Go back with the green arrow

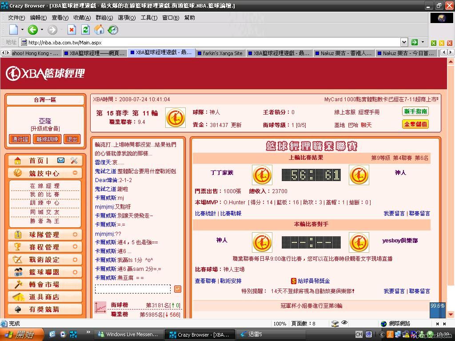coord(32,30)
